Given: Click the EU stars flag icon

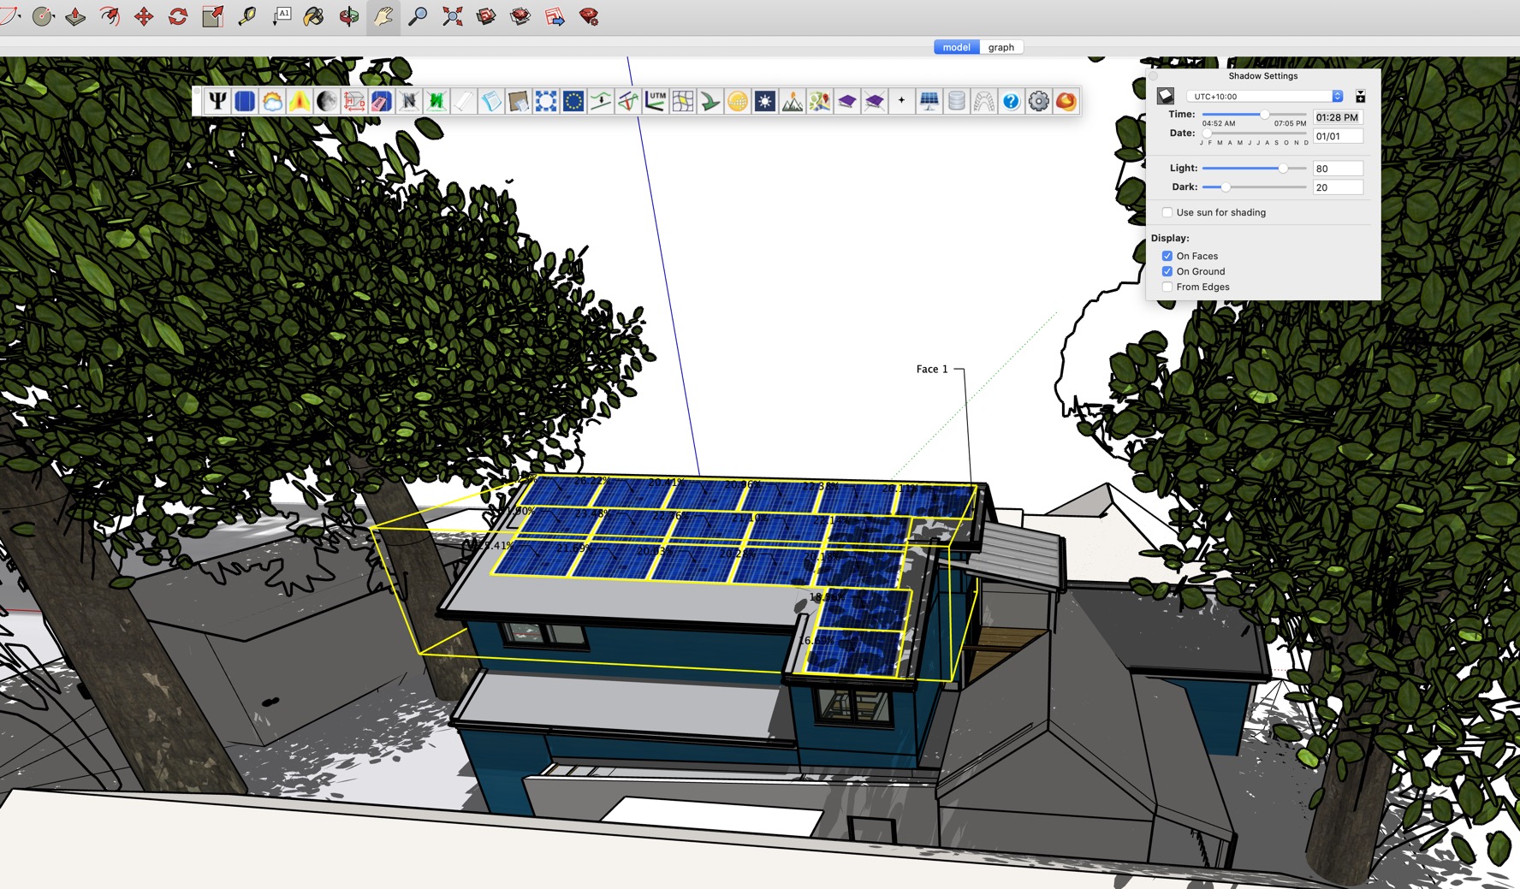Looking at the screenshot, I should 573,101.
